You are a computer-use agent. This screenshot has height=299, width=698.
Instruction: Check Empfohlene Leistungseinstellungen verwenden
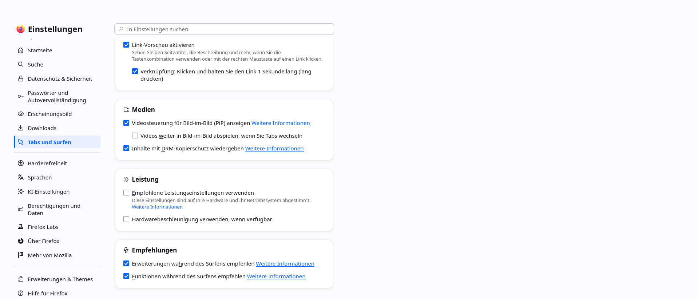pyautogui.click(x=126, y=193)
